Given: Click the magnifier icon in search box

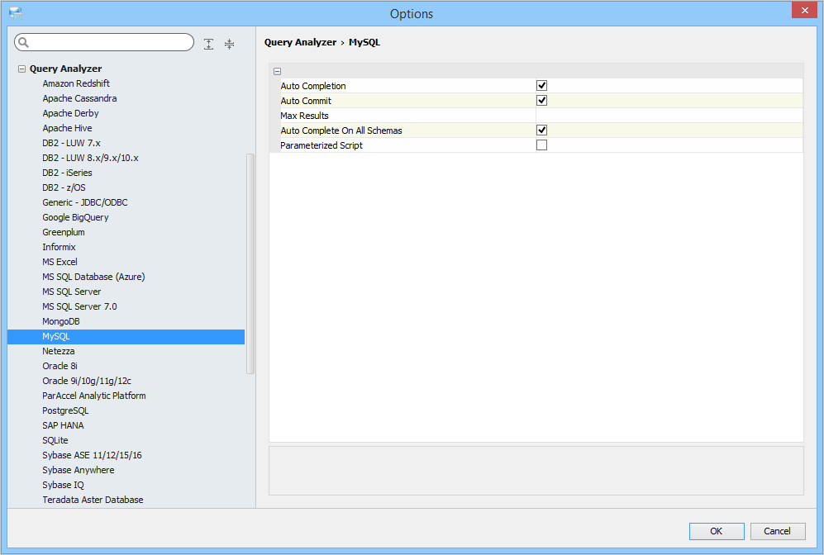Looking at the screenshot, I should [24, 42].
